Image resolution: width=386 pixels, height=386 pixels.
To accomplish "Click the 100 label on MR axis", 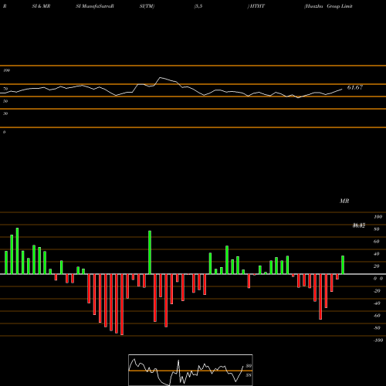I will point(378,217).
